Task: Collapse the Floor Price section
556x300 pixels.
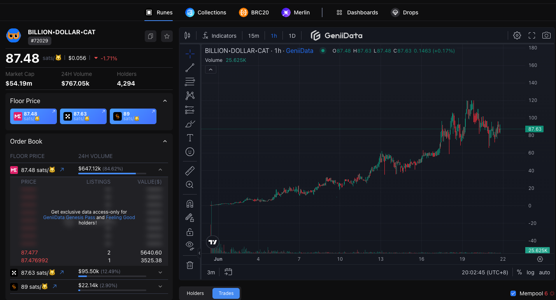Action: coord(165,101)
